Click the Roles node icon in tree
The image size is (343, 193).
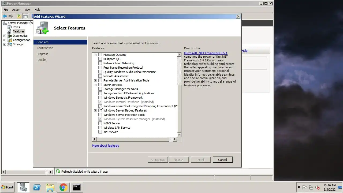click(10, 27)
